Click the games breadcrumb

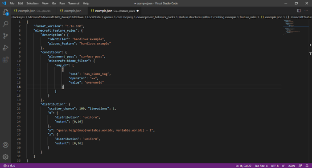pos(108,17)
